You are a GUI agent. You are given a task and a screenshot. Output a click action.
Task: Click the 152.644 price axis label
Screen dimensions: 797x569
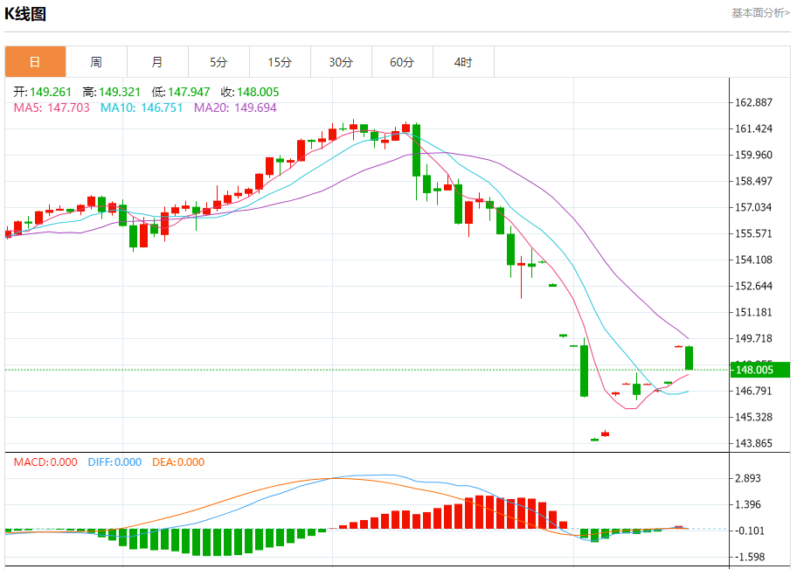pos(754,287)
